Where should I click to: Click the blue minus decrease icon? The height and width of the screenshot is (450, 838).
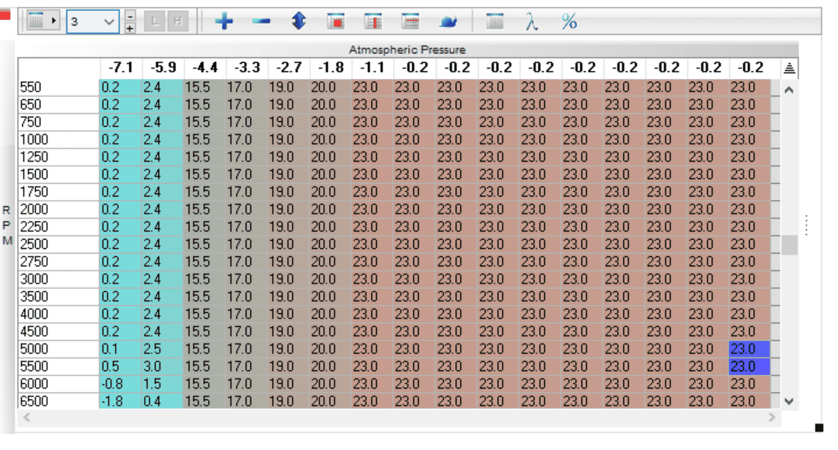[x=261, y=22]
